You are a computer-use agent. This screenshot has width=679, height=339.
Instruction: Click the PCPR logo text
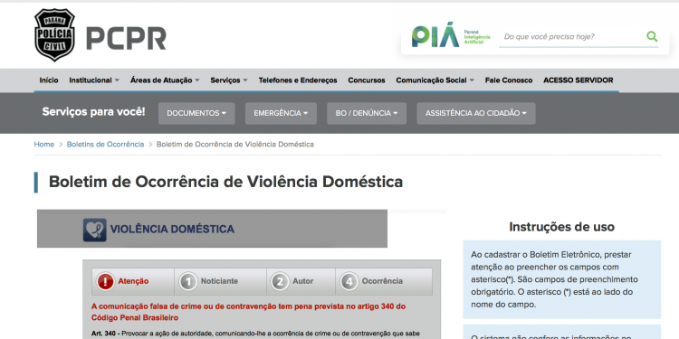(126, 39)
